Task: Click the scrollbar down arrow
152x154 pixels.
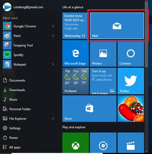Action: point(146,151)
